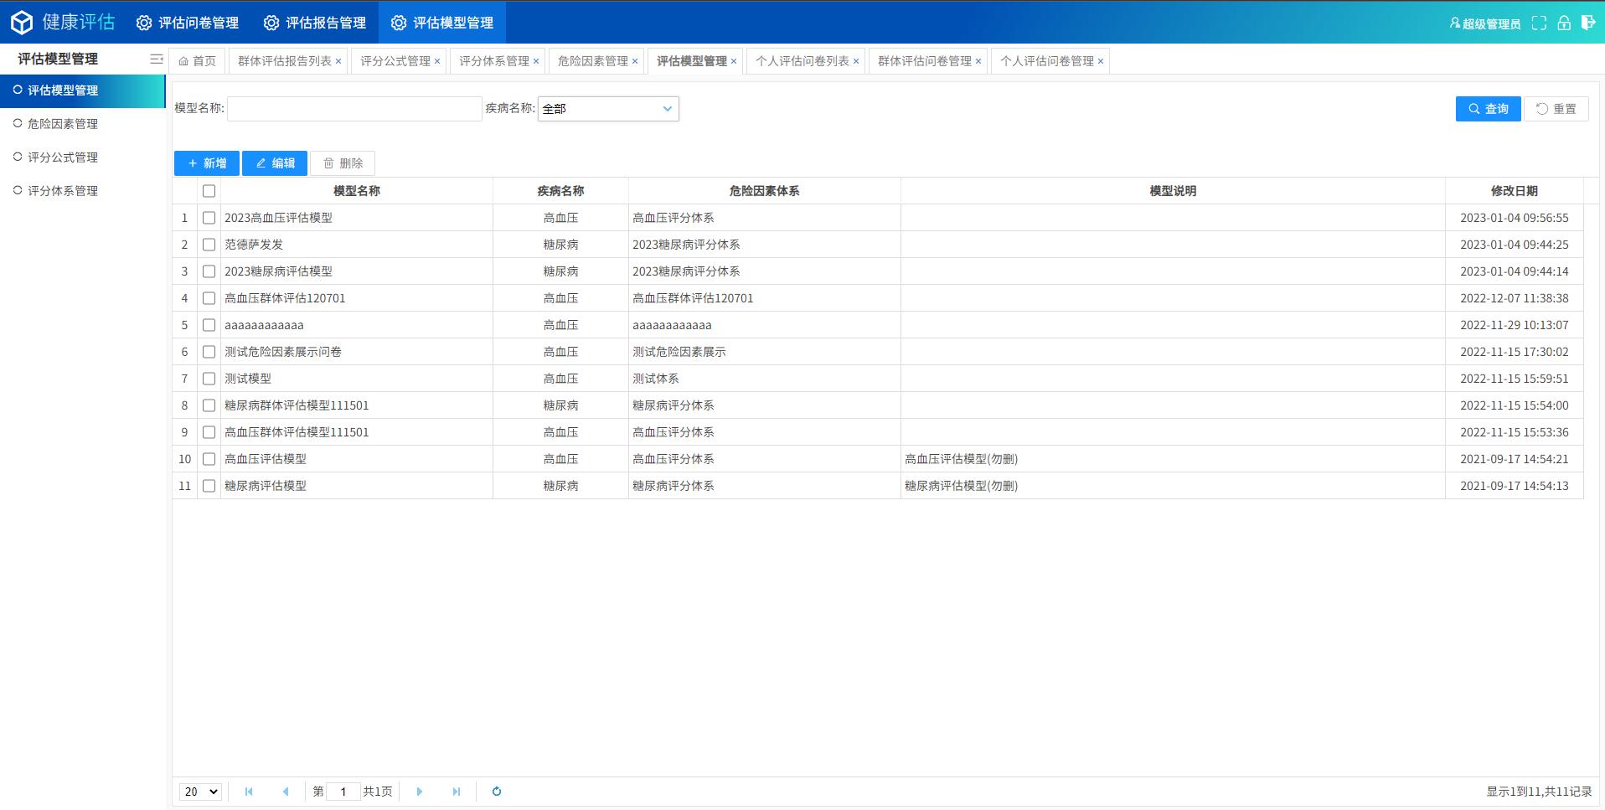Check the row for 高血压评估模型
Viewport: 1605px width, 810px height.
pos(209,459)
